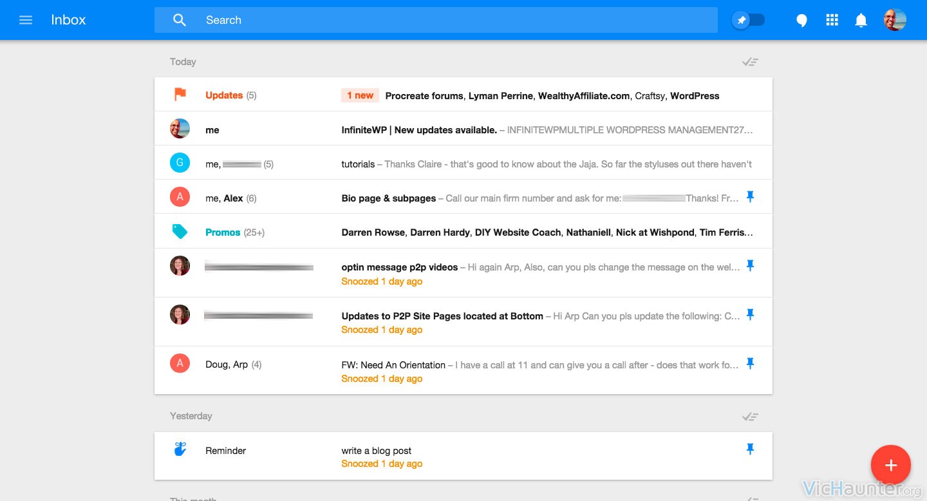Unpin the Updates to P2P Site email
The image size is (927, 501).
pos(750,315)
